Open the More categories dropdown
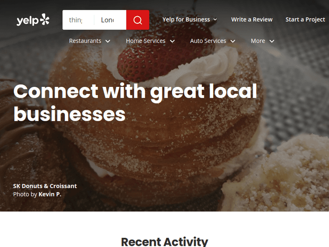Image resolution: width=329 pixels, height=247 pixels. click(x=263, y=41)
